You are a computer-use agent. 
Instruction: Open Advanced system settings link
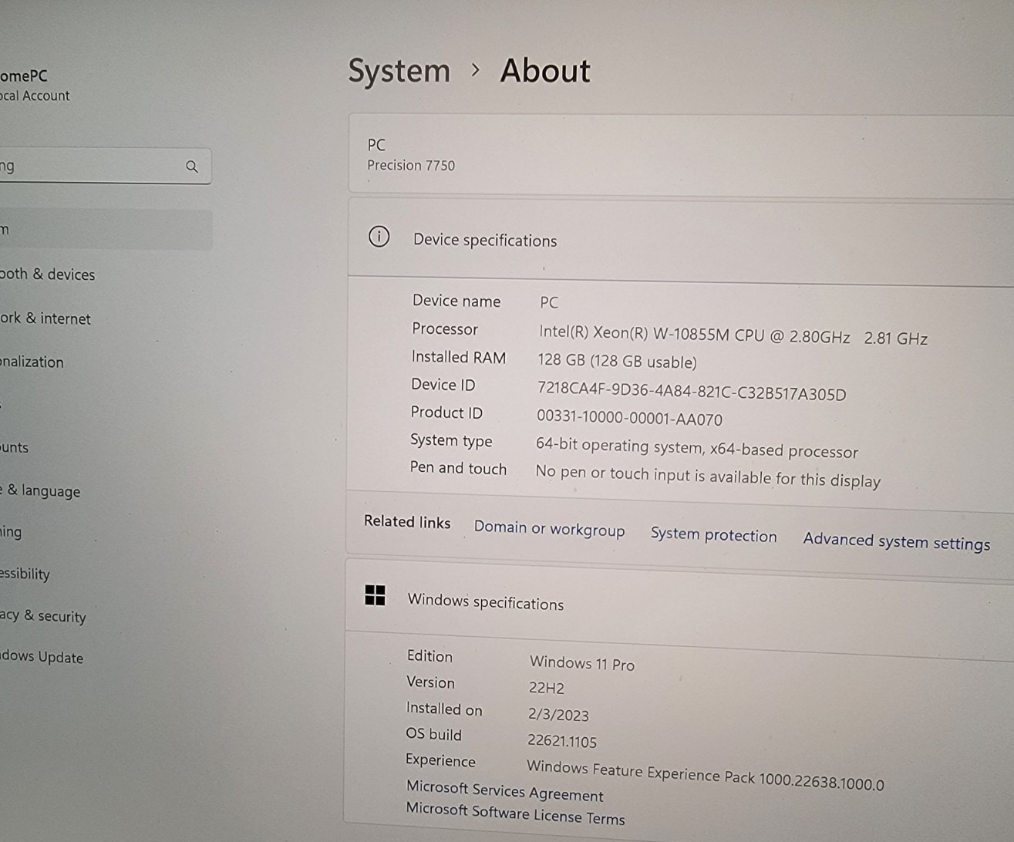pyautogui.click(x=896, y=541)
